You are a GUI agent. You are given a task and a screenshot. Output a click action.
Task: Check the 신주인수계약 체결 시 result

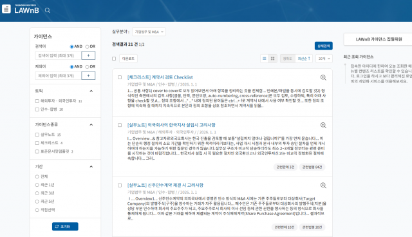pyautogui.click(x=120, y=185)
